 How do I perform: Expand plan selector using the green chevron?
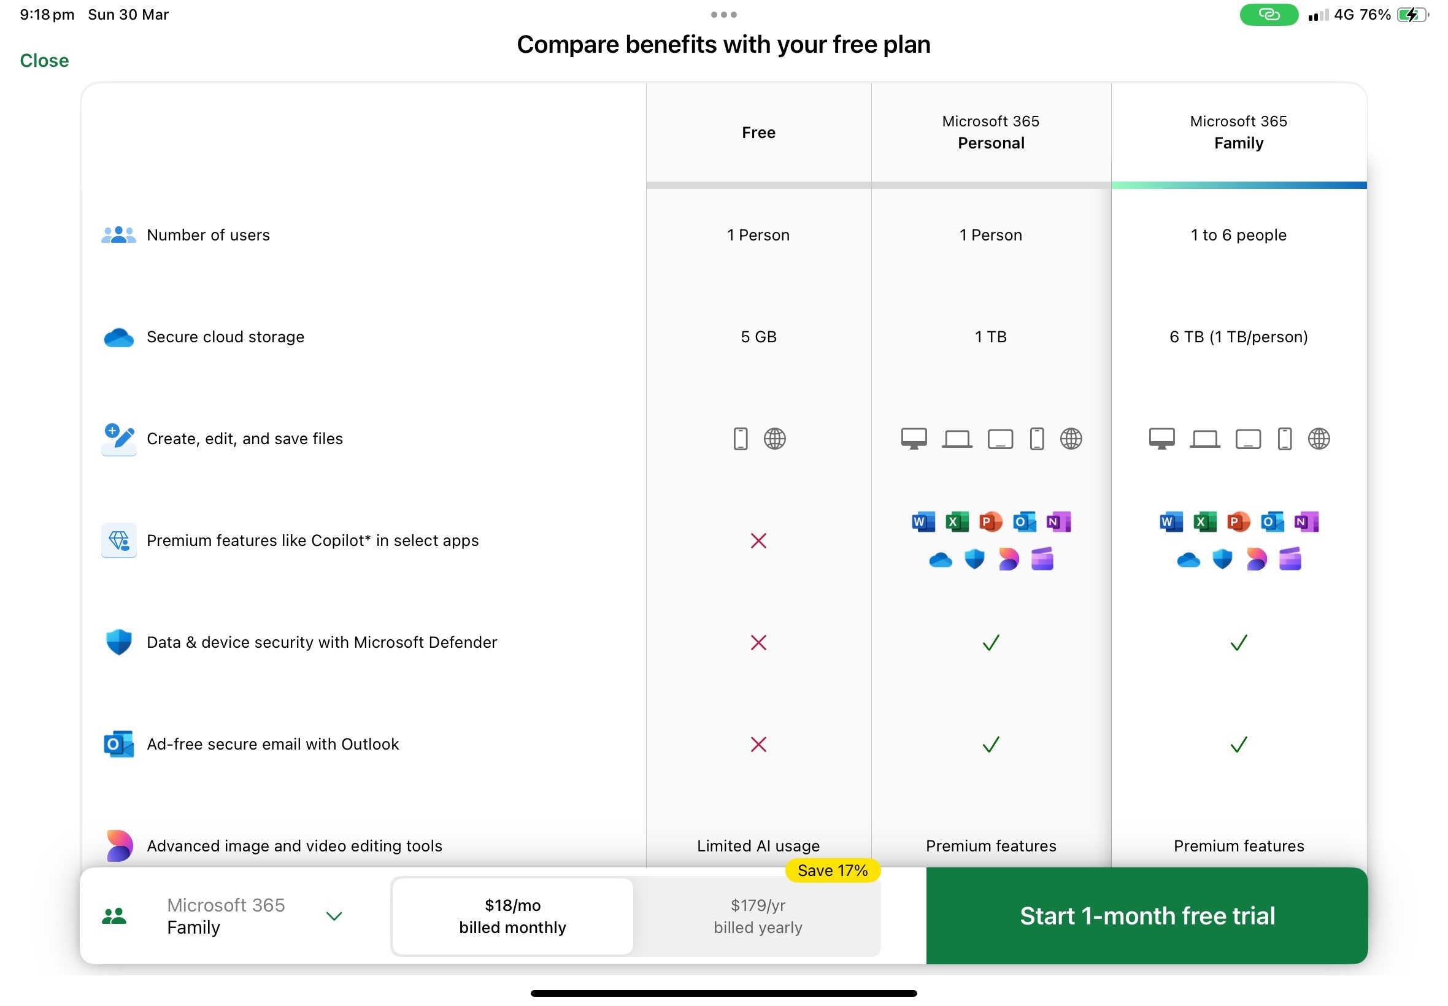[334, 916]
